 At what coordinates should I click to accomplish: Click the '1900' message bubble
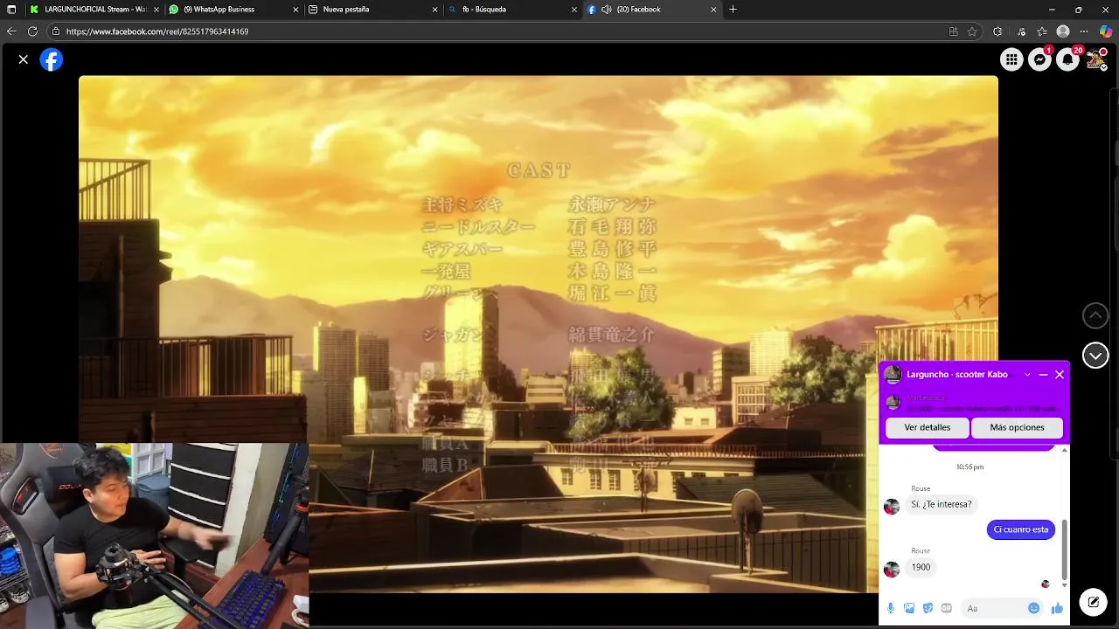921,567
